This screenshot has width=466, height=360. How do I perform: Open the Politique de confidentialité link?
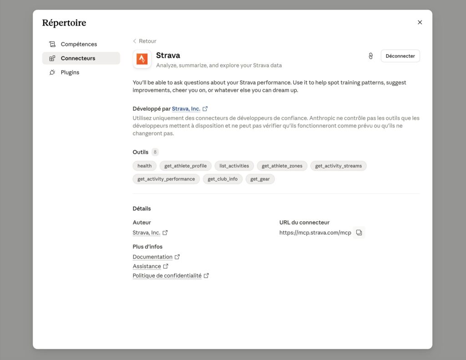pyautogui.click(x=167, y=276)
